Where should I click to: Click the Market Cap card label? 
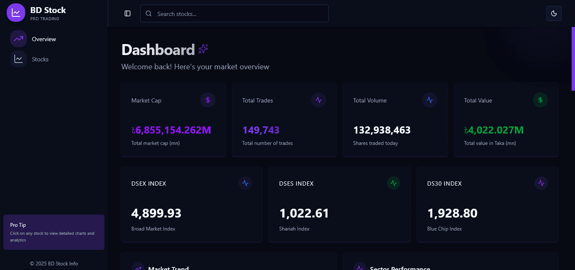click(146, 100)
